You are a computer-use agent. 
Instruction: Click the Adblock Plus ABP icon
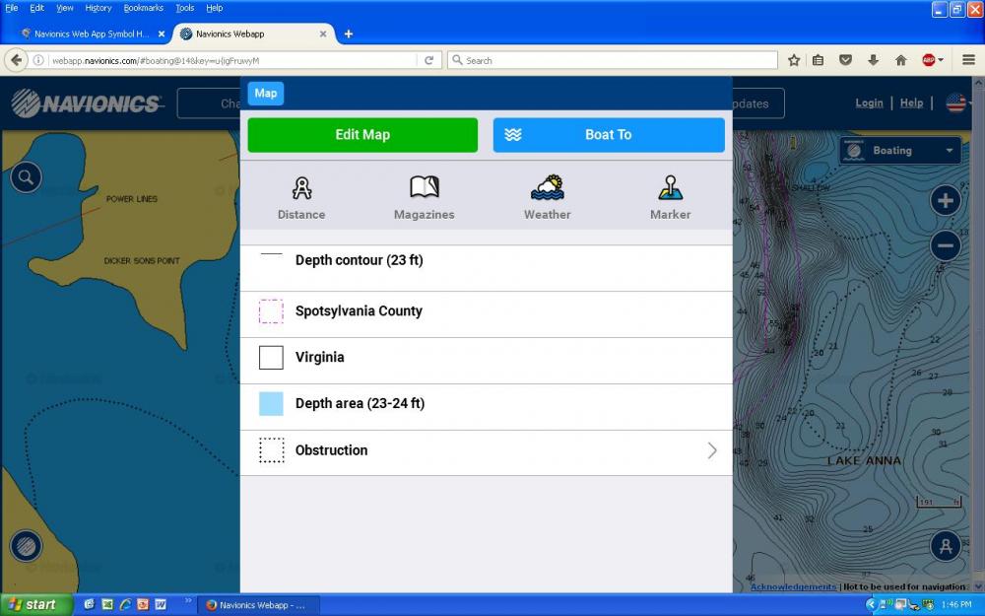pyautogui.click(x=929, y=60)
